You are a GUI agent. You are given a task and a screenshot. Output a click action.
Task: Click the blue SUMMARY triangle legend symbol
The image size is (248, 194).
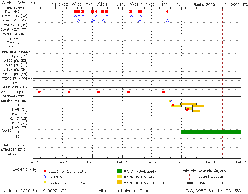45,177
